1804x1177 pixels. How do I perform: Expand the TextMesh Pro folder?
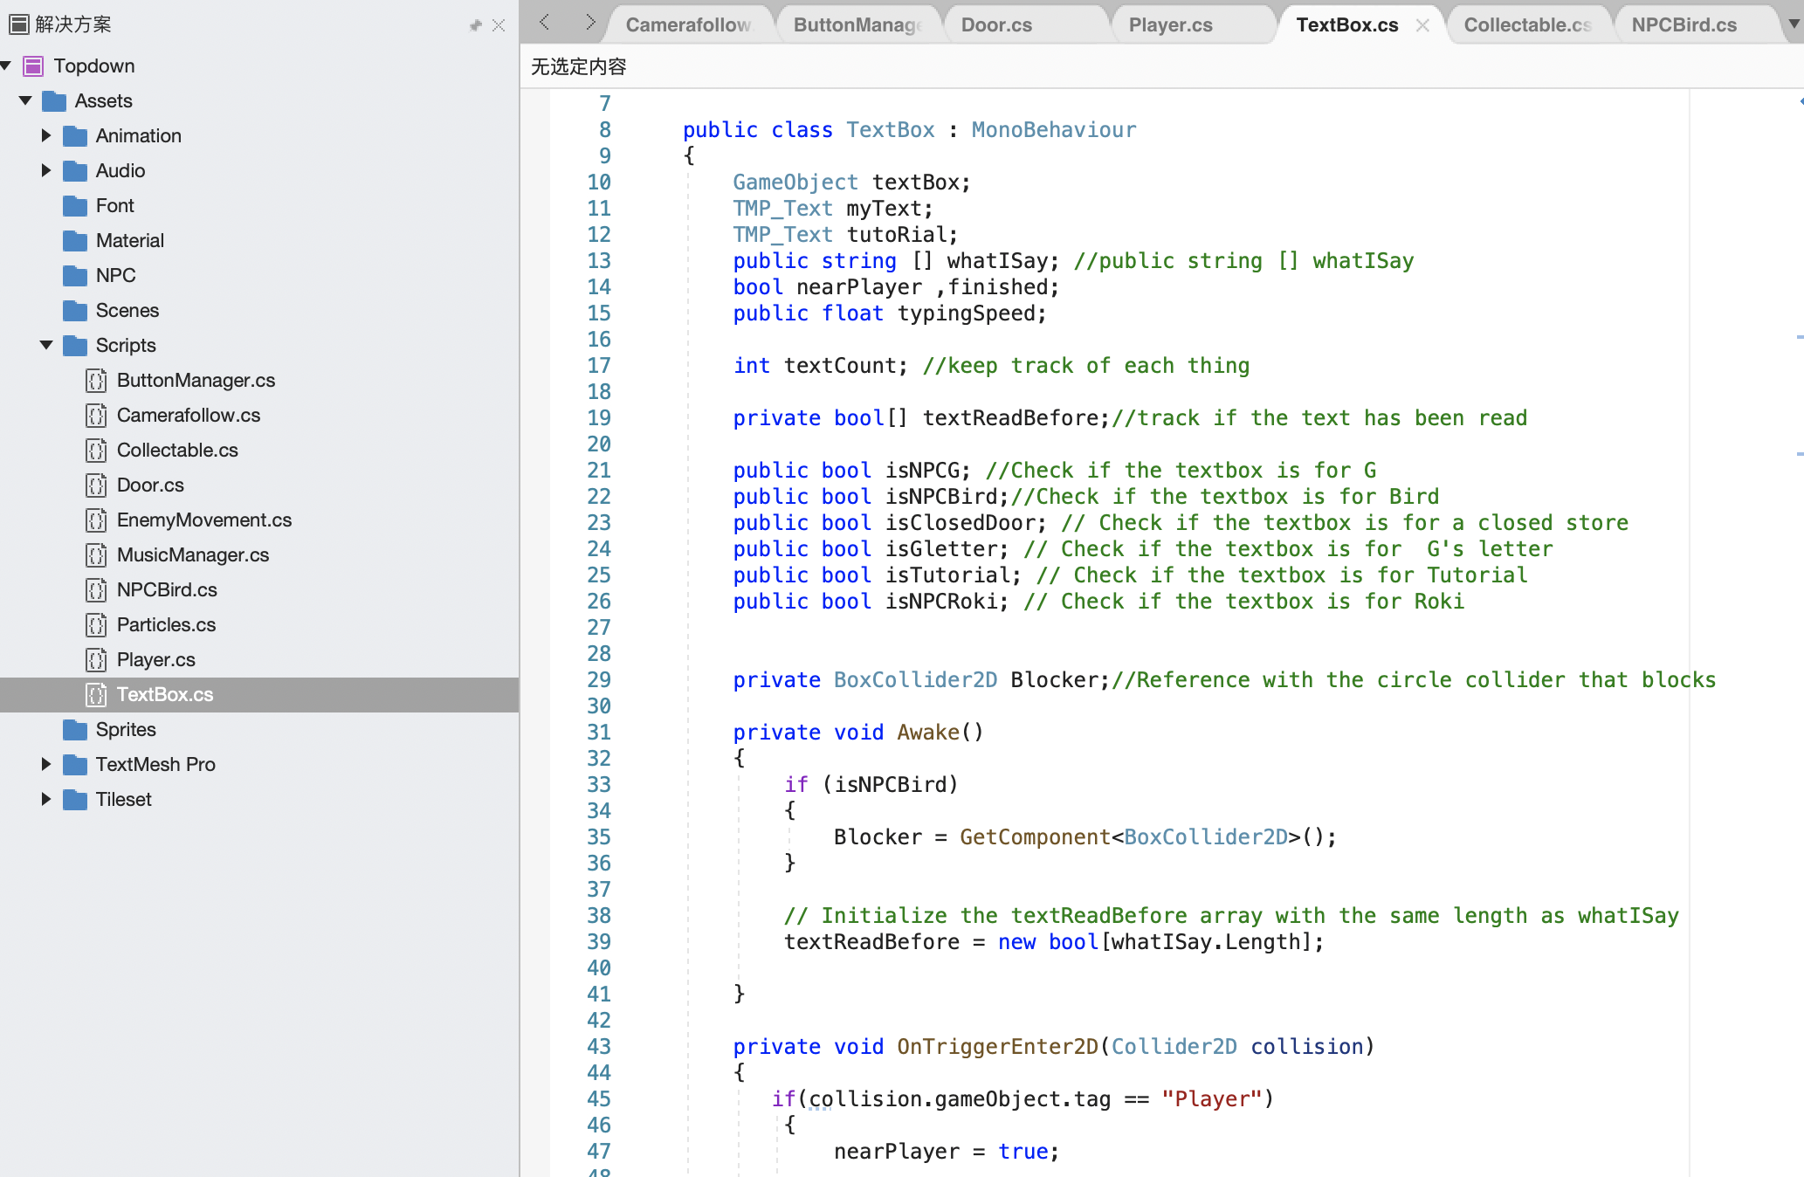tap(46, 765)
